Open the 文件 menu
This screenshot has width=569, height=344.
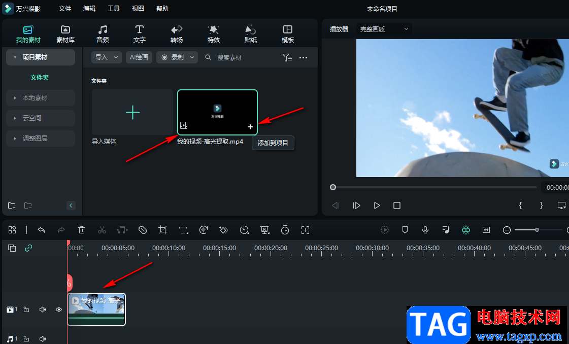click(x=65, y=8)
